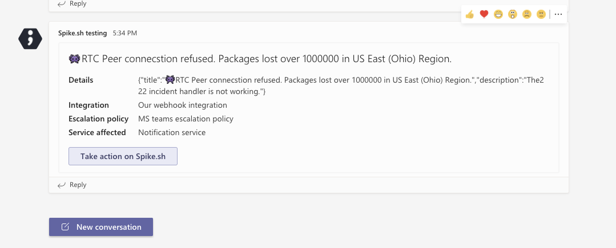Reply to the Spike.sh testing message
This screenshot has height=248, width=616.
click(x=73, y=185)
